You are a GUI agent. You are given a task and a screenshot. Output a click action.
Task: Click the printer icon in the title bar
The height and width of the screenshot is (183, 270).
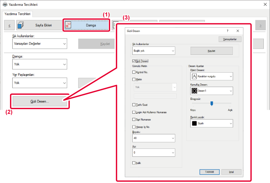(5, 5)
